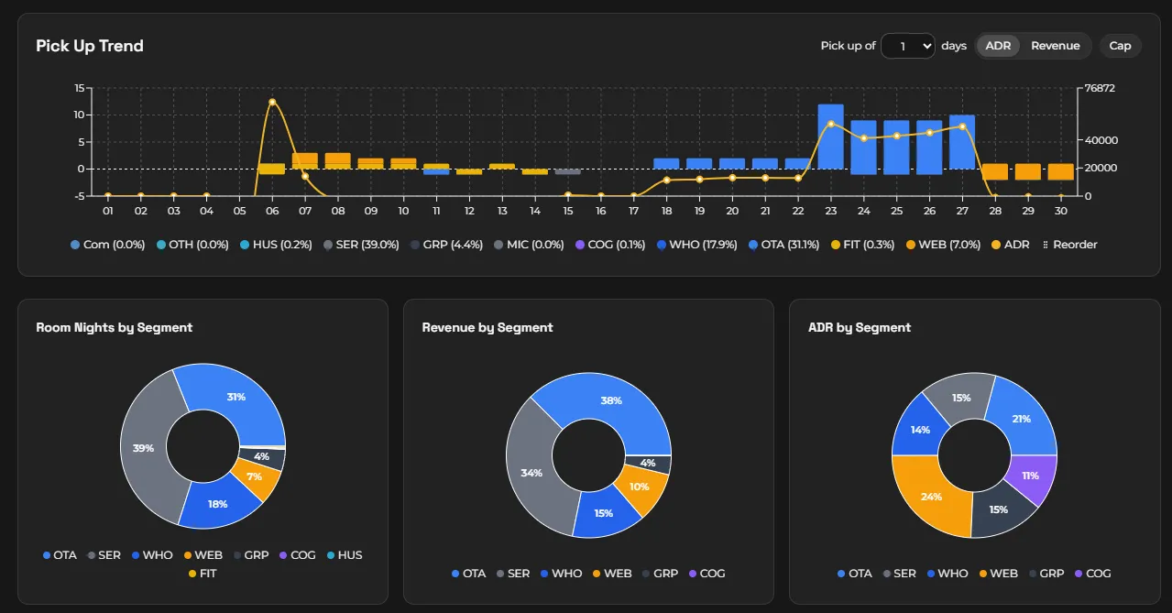Click the 34% slice in Revenue by Segment
Screen dimensions: 1172x613
coord(533,472)
